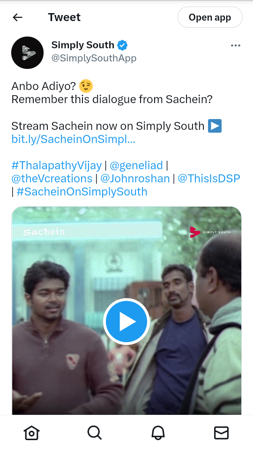
Task: Open Search from bottom navigation
Action: click(95, 433)
